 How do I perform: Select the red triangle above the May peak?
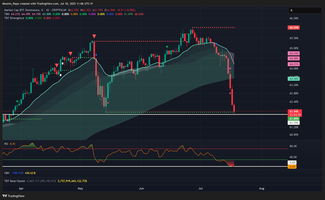[94, 36]
